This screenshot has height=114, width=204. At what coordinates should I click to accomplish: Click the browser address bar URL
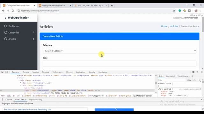coord(40,11)
